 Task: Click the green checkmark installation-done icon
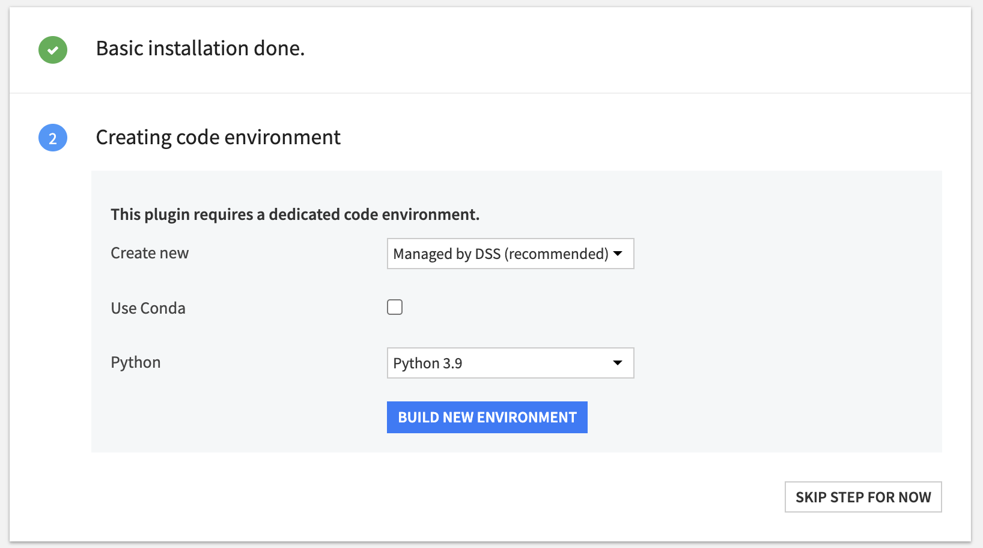pos(53,49)
